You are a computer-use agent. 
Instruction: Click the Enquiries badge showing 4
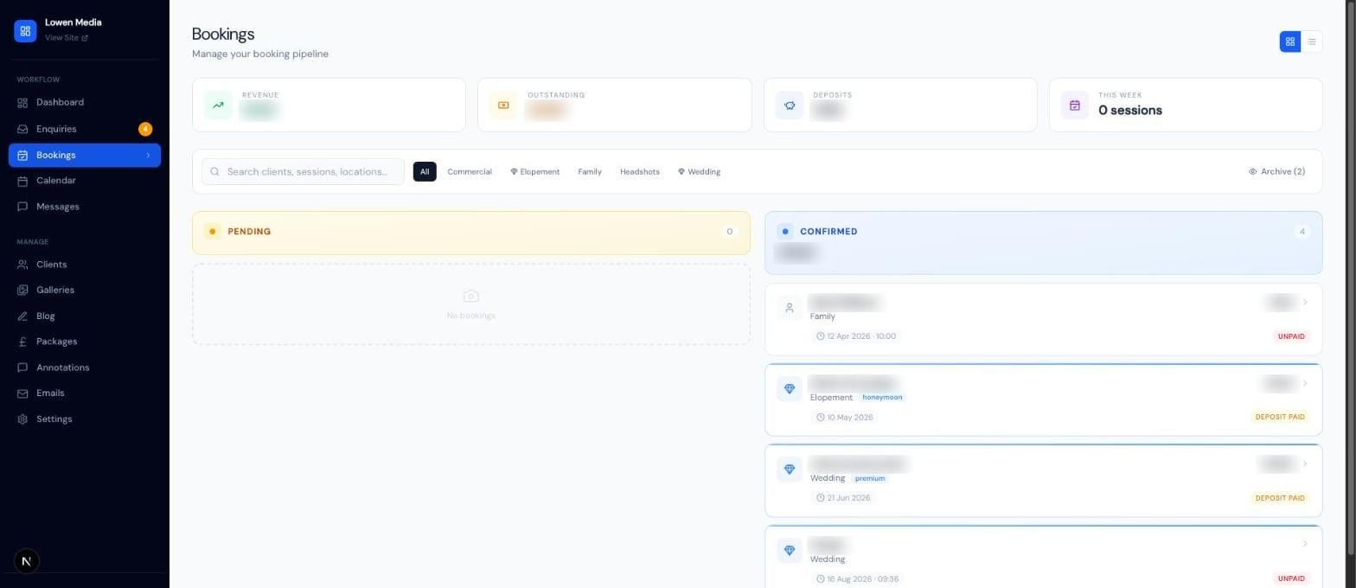tap(145, 129)
